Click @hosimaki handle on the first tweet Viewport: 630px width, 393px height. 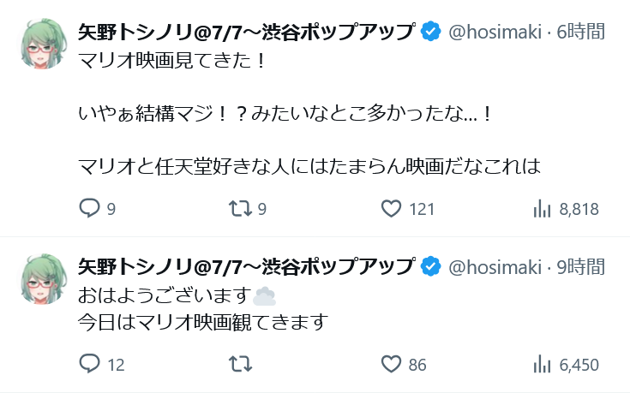click(495, 33)
